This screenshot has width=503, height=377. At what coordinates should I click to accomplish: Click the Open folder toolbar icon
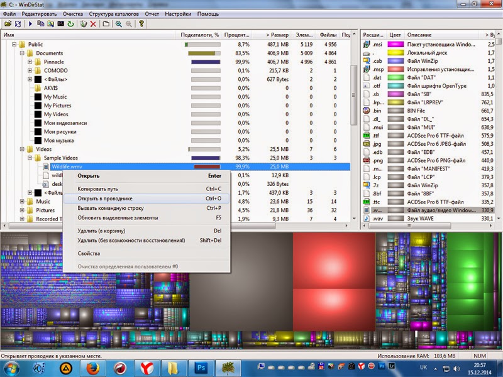click(8, 24)
